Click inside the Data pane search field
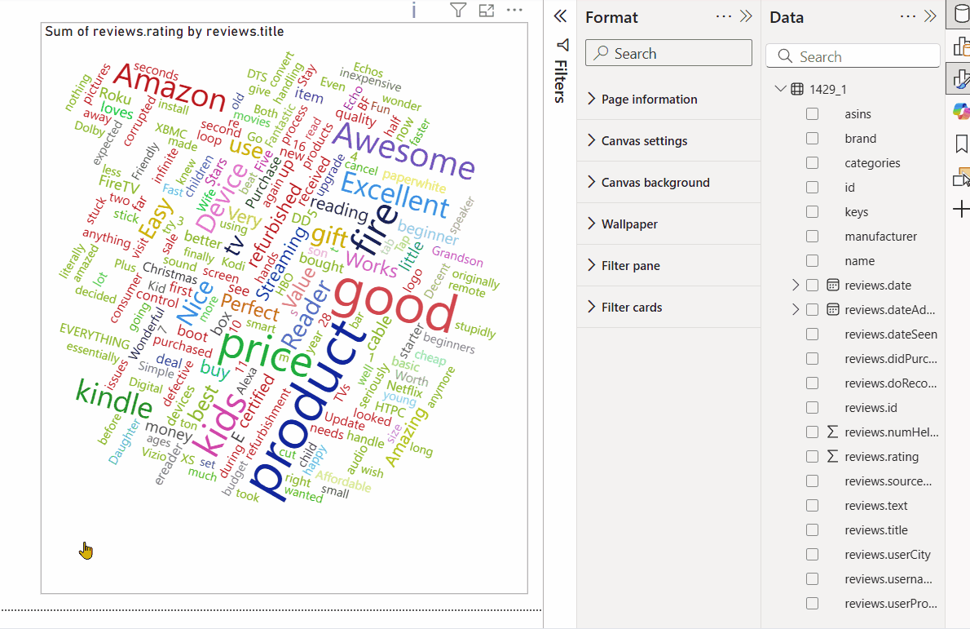 tap(853, 56)
